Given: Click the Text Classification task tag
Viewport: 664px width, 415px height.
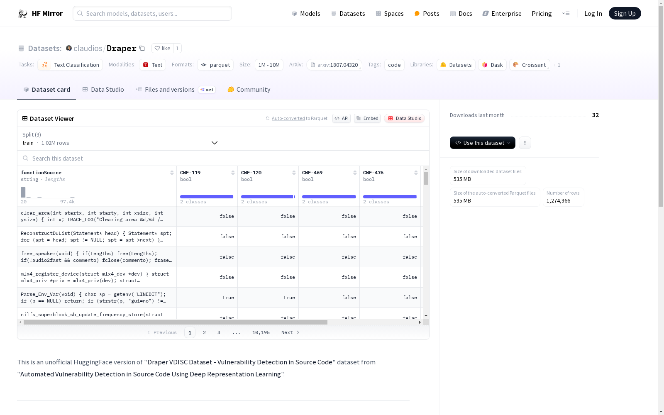Looking at the screenshot, I should pyautogui.click(x=71, y=65).
